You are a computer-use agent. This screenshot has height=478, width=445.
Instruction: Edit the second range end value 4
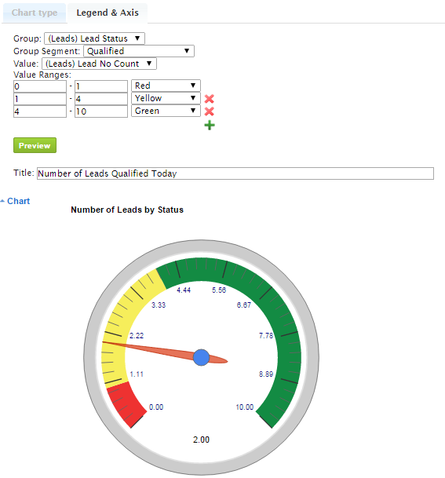click(101, 99)
